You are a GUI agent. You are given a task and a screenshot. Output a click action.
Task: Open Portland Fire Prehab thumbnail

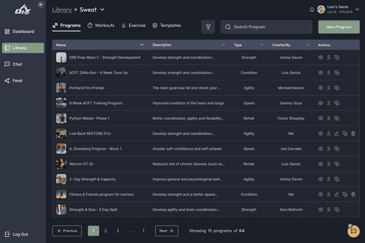pyautogui.click(x=61, y=88)
